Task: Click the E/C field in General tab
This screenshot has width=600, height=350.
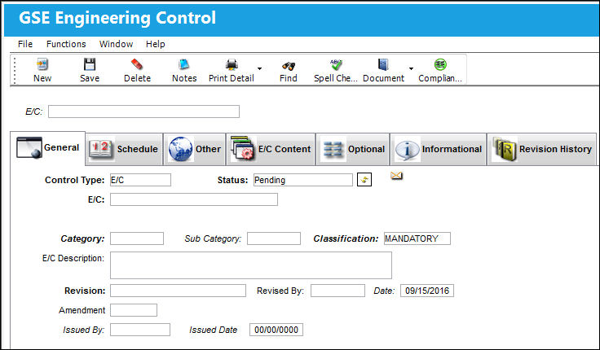Action: [x=194, y=199]
